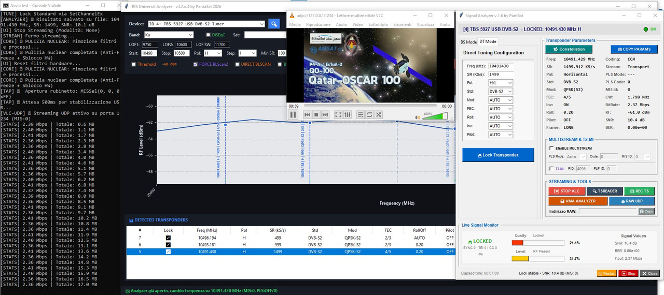Click the blue device search magnifier button
This screenshot has height=295, width=664.
point(274,24)
